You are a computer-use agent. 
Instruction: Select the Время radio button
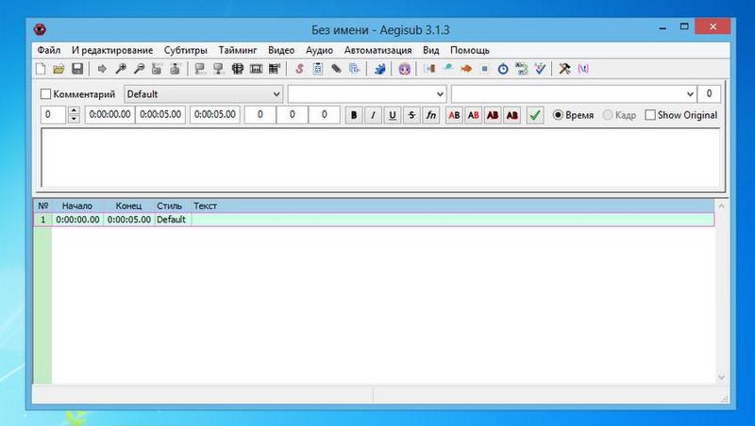[x=558, y=115]
